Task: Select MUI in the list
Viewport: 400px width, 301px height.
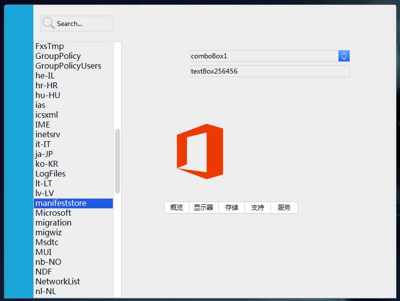Action: [73, 252]
